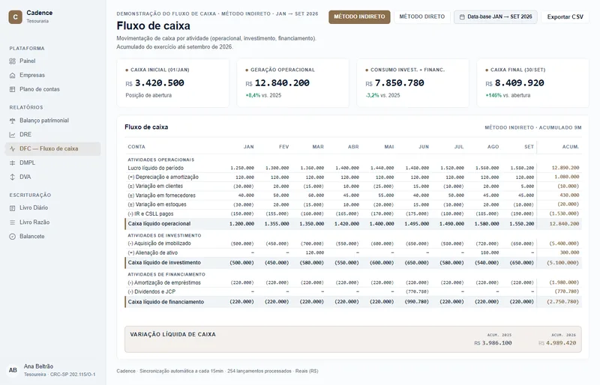This screenshot has height=385, width=600.
Task: Open Livro Diário
Action: (x=52, y=208)
